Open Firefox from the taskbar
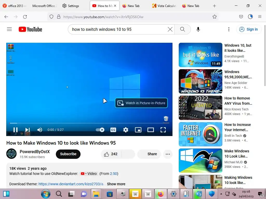Screen dimensions: 266x199 161,194
